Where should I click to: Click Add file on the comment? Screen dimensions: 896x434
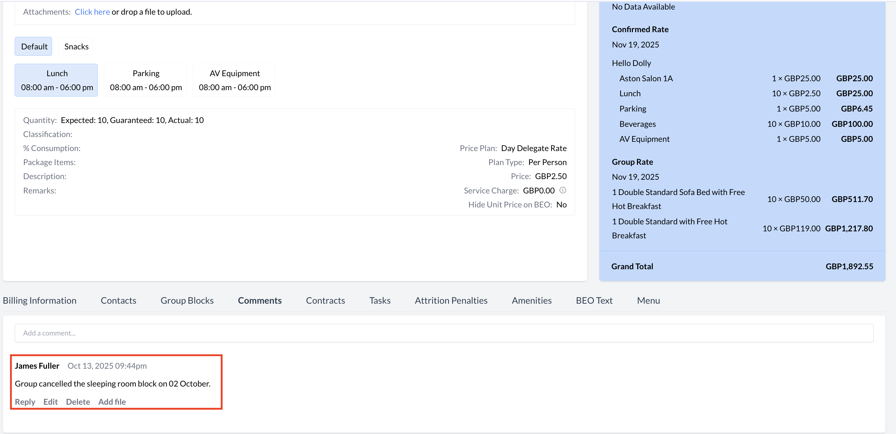pos(112,402)
